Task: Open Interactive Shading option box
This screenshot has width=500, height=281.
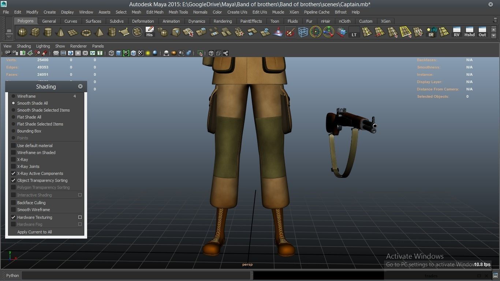Action: coord(80,195)
